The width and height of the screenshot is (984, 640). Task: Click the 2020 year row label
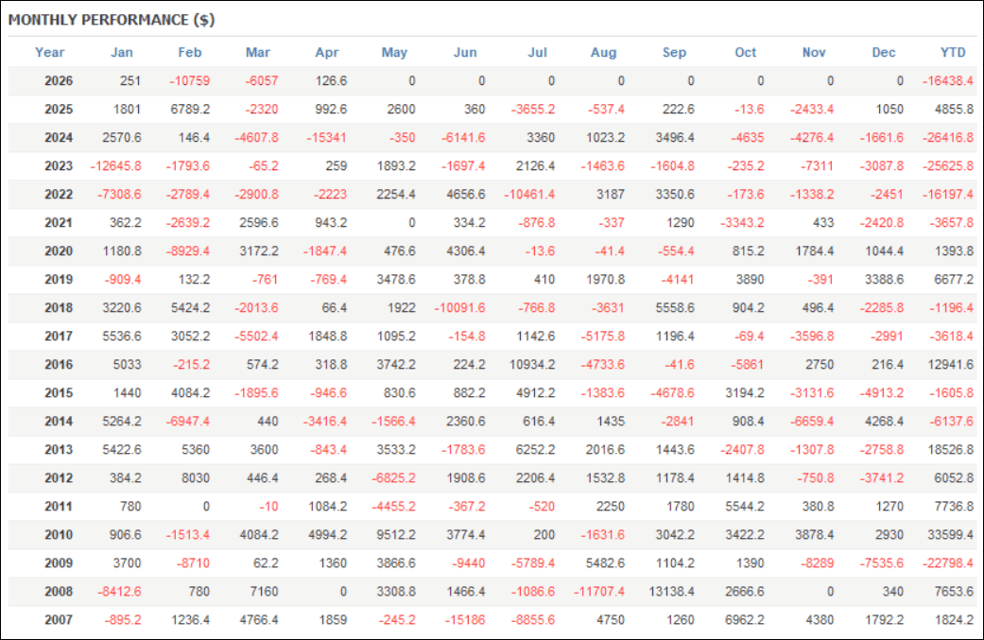59,251
